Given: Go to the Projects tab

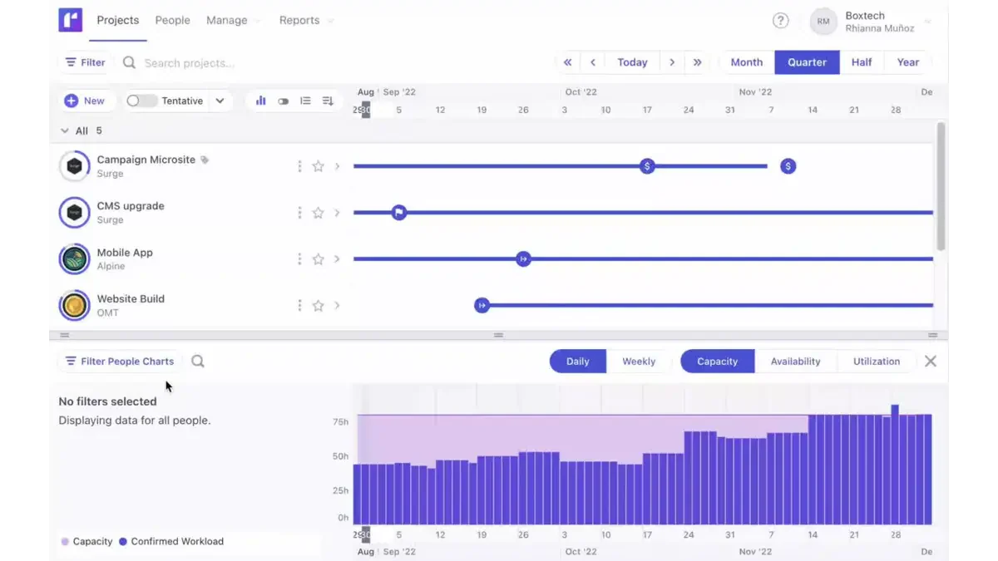Looking at the screenshot, I should [x=118, y=20].
